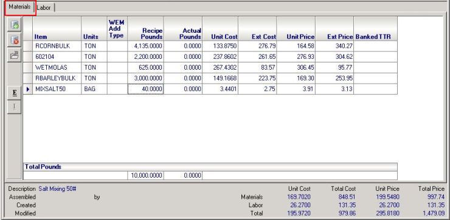This screenshot has width=450, height=220.
Task: Click the row selector for RBARLEYBULK
Action: tap(28, 78)
